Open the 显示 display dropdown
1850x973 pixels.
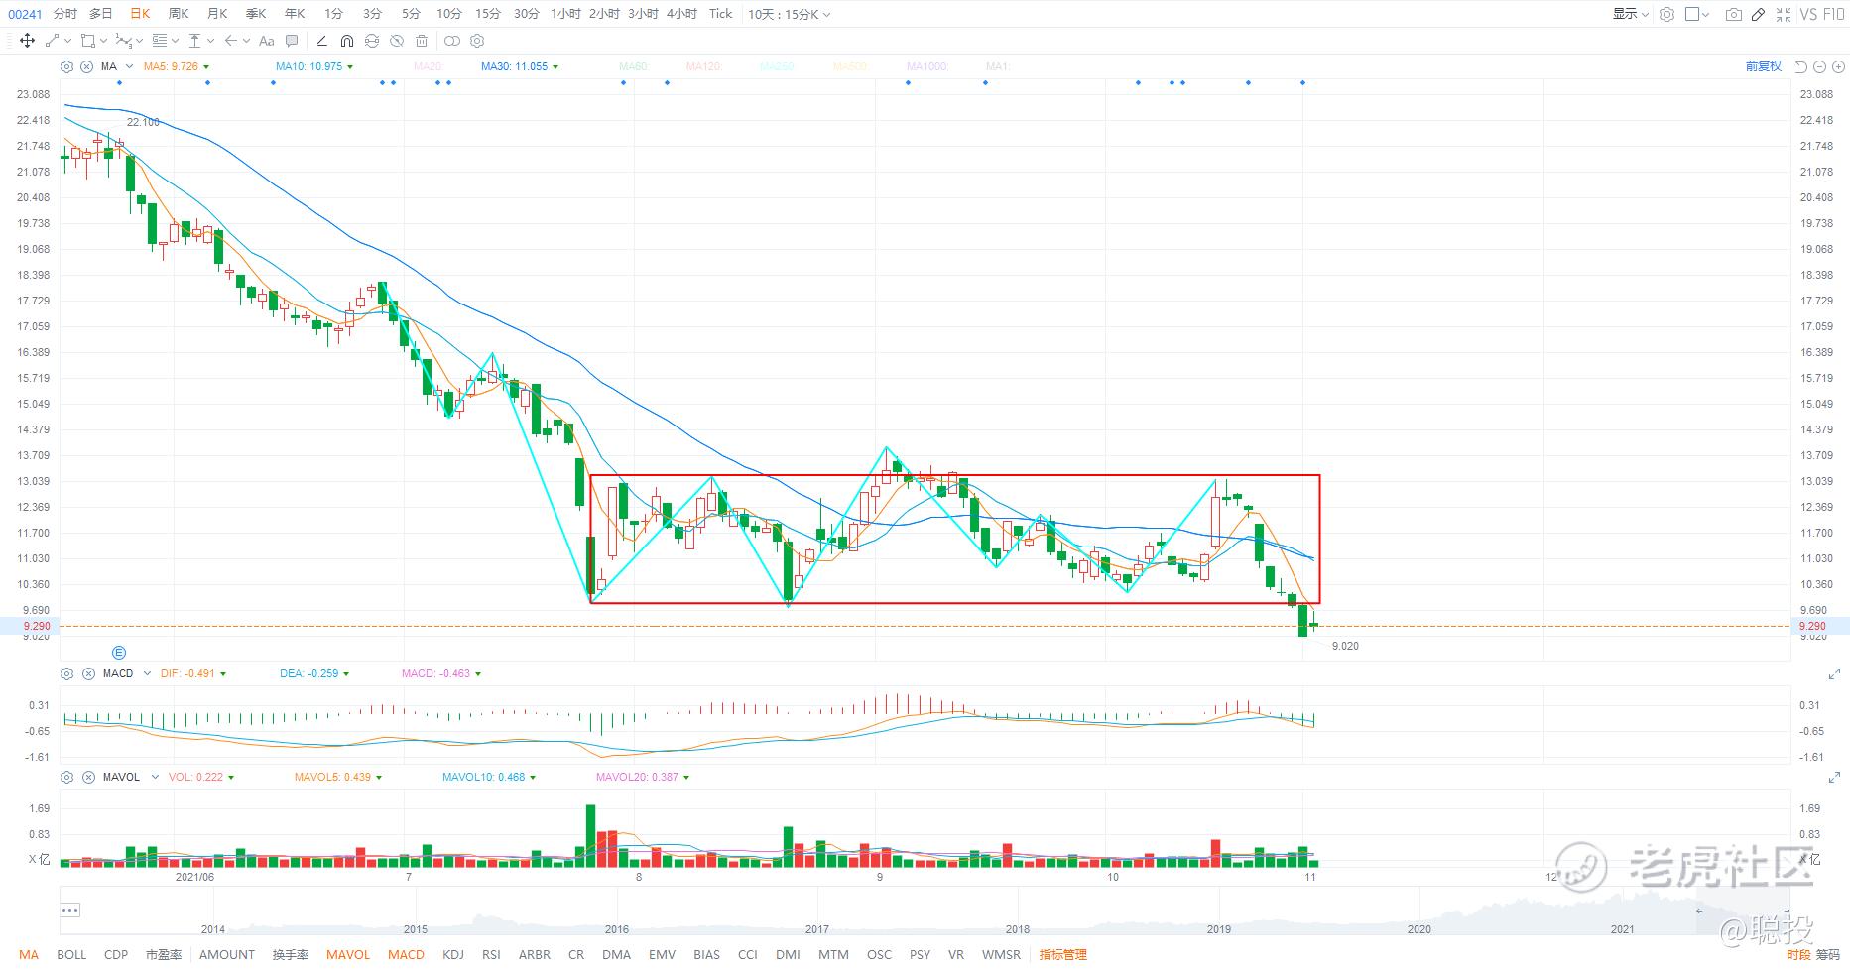1630,14
